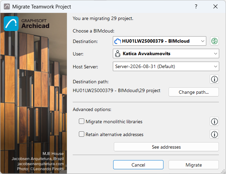Click the user avatar icon in User field
Image resolution: width=226 pixels, height=174 pixels.
point(118,53)
